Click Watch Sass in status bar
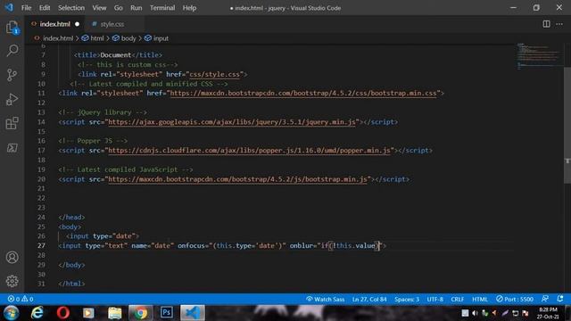This screenshot has height=321, width=571. [x=325, y=300]
